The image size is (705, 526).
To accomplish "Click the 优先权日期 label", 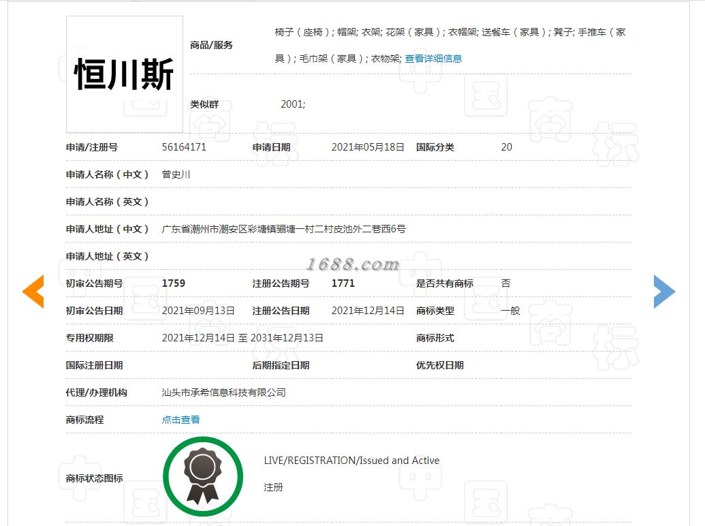I will coord(440,365).
